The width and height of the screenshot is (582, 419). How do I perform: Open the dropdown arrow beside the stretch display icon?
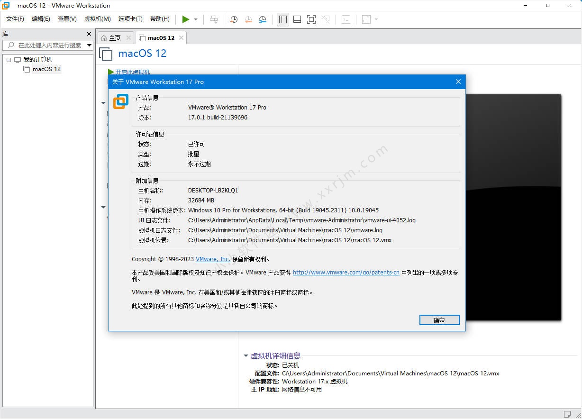[x=376, y=19]
